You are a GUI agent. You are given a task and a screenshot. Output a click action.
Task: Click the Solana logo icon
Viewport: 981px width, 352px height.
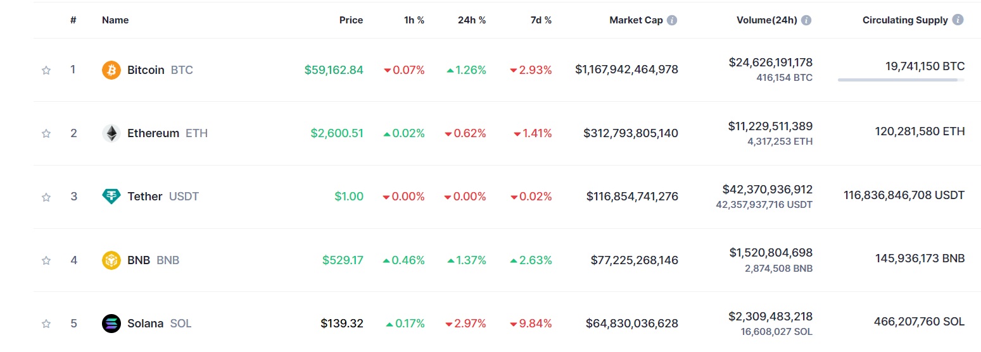[x=111, y=324]
